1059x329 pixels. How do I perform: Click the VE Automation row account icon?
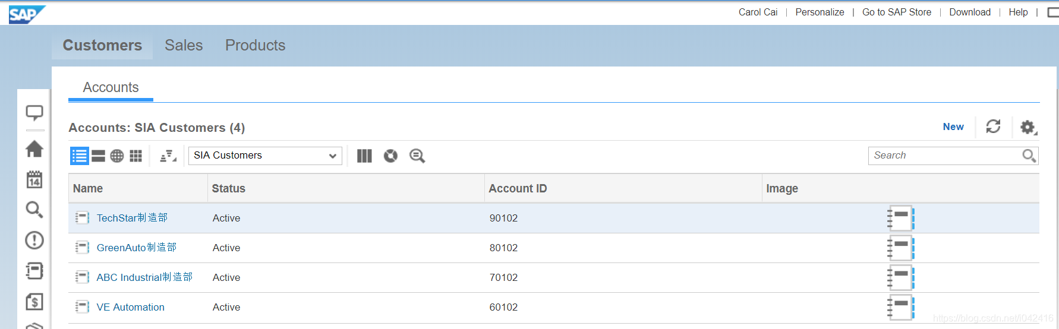[82, 307]
